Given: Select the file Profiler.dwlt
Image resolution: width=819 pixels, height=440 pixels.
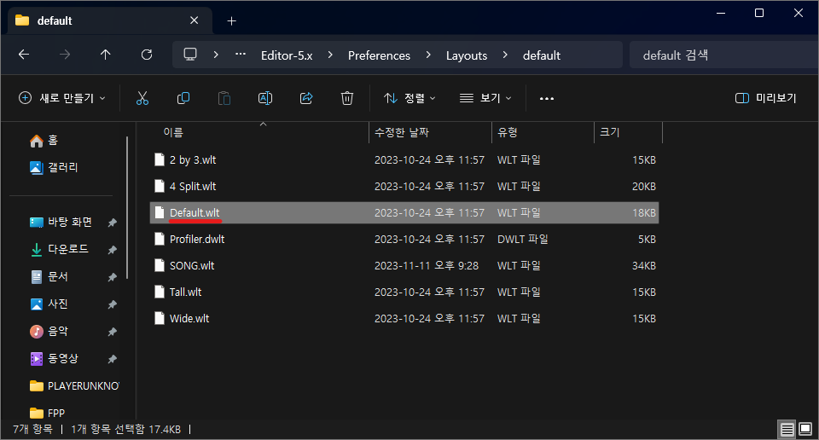Looking at the screenshot, I should [404, 239].
